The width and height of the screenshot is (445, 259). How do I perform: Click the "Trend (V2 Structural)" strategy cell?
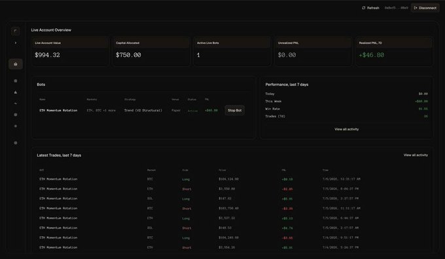143,110
